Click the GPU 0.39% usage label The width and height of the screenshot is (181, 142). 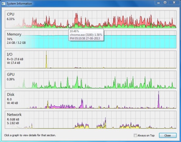click(x=11, y=79)
